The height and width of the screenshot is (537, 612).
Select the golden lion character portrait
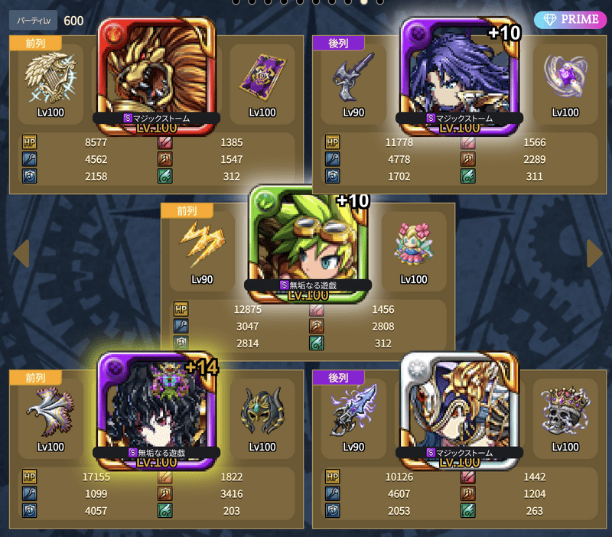coord(157,76)
